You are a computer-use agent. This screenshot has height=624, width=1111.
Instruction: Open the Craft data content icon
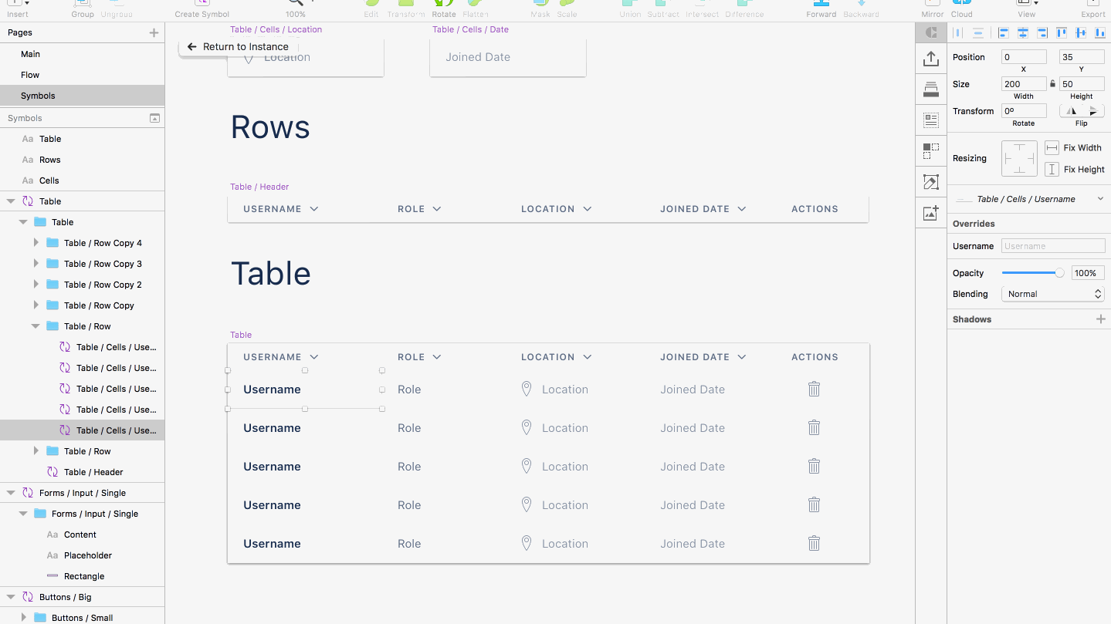click(x=931, y=120)
